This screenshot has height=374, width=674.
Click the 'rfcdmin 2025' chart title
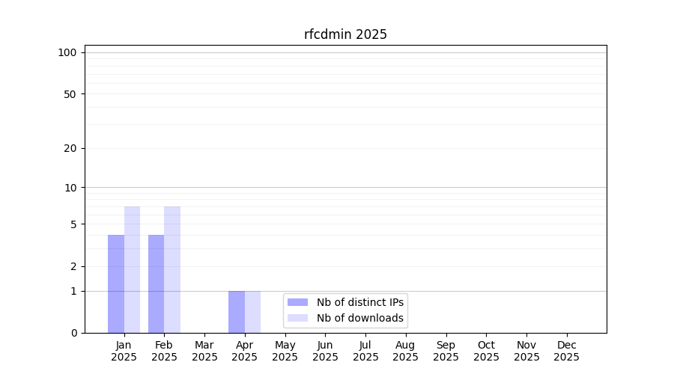coord(345,34)
